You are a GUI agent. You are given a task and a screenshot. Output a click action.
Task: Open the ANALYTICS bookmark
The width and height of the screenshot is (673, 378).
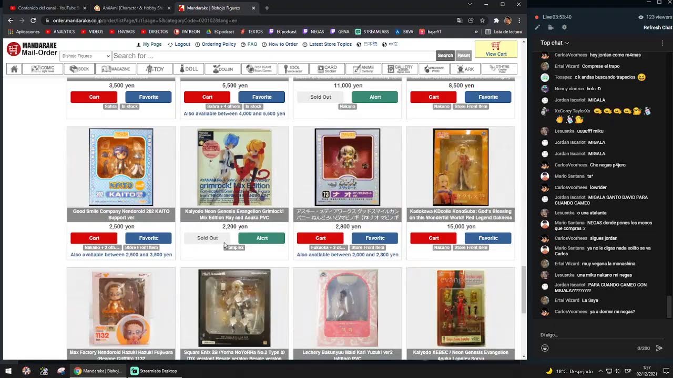60,31
